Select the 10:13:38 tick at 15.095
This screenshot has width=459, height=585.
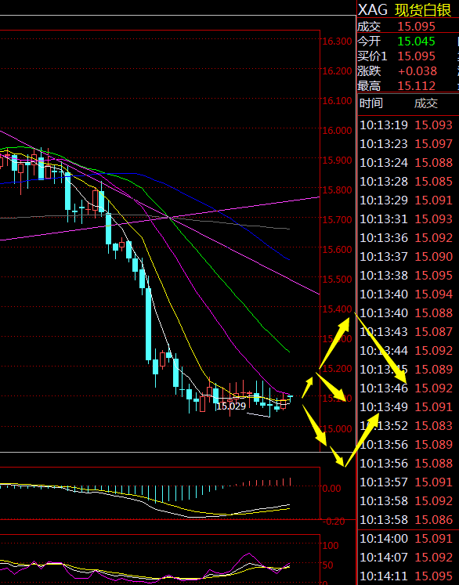click(407, 276)
